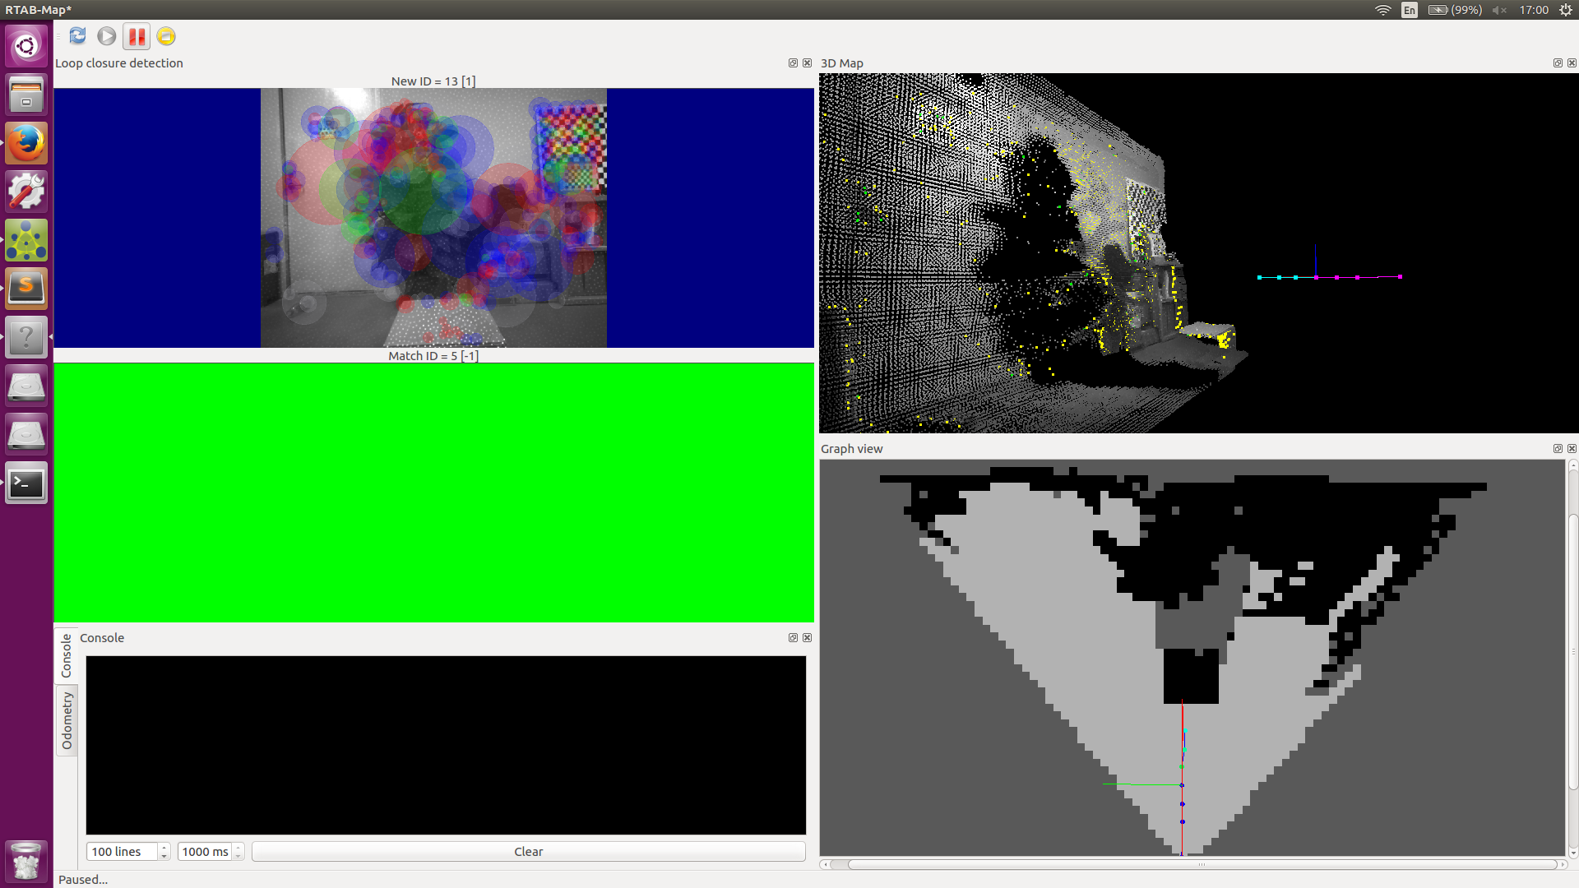Detach the Console panel
1579x888 pixels.
point(793,638)
